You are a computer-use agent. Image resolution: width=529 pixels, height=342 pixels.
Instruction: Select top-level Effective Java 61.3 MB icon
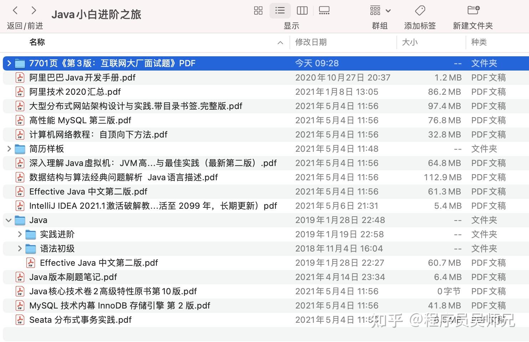(20, 192)
